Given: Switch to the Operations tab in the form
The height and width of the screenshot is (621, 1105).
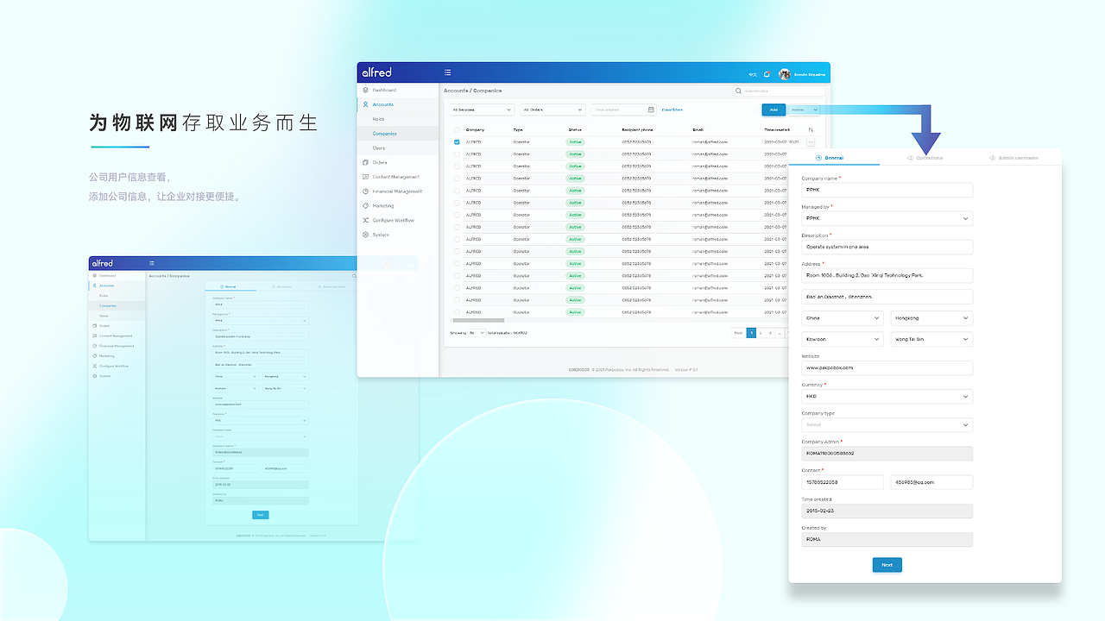Looking at the screenshot, I should (x=925, y=158).
